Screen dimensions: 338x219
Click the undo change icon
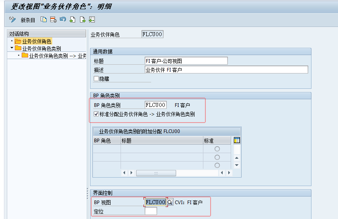point(62,20)
